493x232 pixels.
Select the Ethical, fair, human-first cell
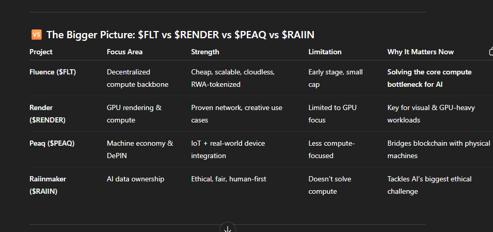[229, 179]
